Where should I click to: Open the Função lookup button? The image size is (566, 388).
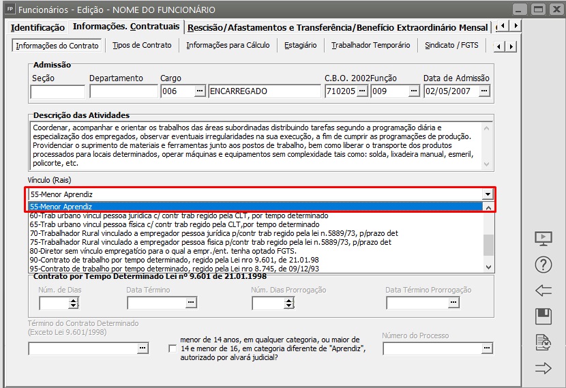413,91
